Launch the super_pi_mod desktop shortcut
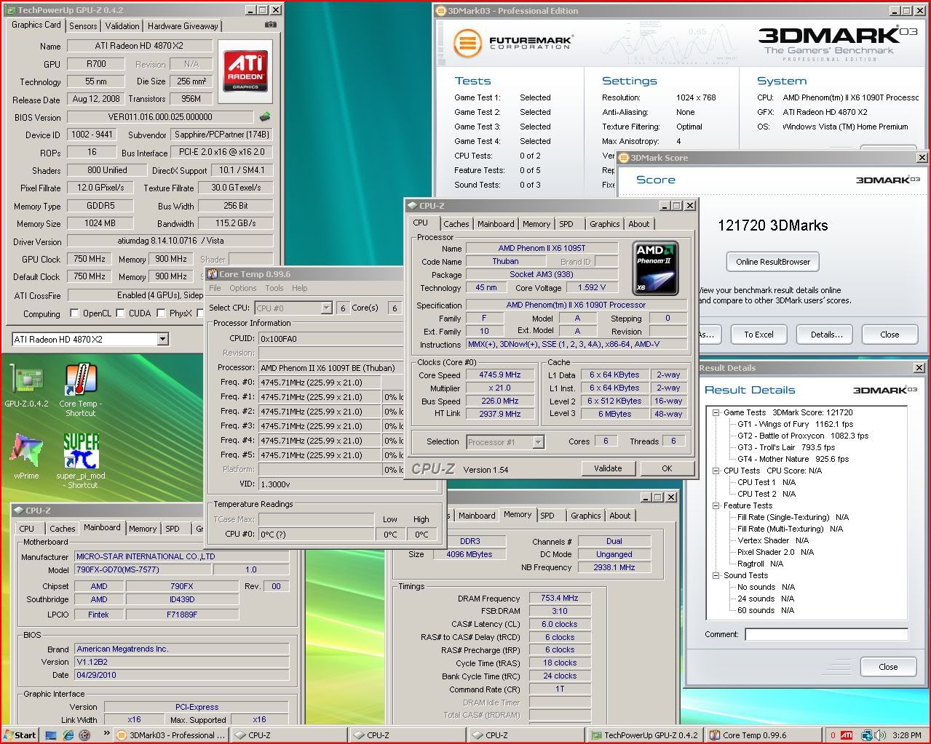 (80, 460)
